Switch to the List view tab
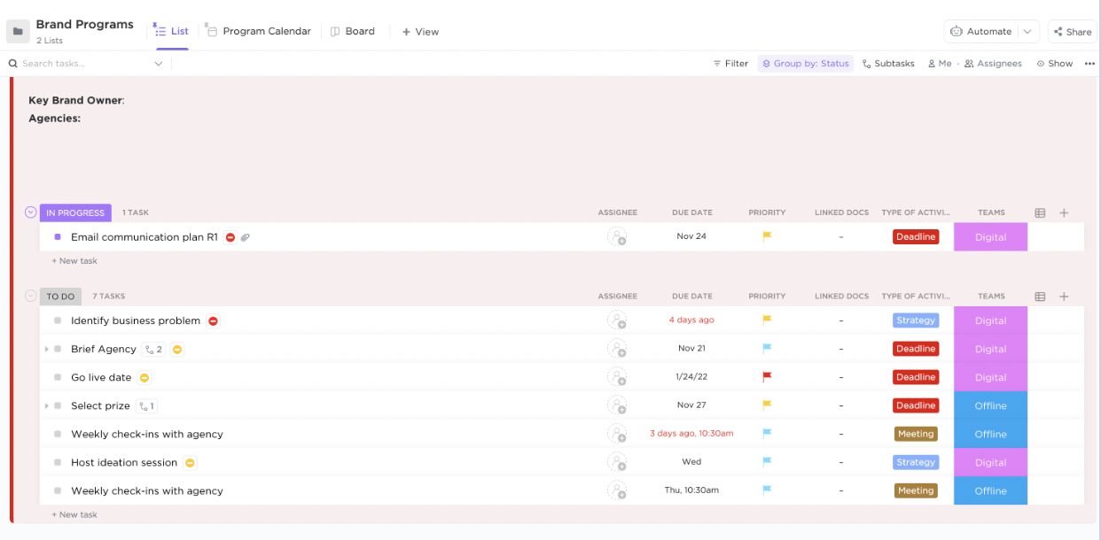The width and height of the screenshot is (1101, 540). click(172, 31)
